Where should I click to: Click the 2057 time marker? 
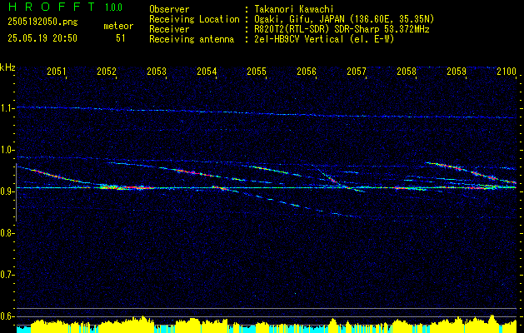(x=357, y=71)
